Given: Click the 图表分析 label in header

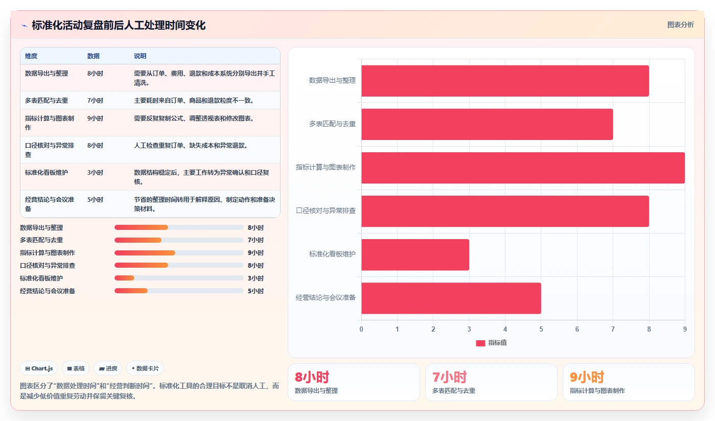Looking at the screenshot, I should pos(680,25).
